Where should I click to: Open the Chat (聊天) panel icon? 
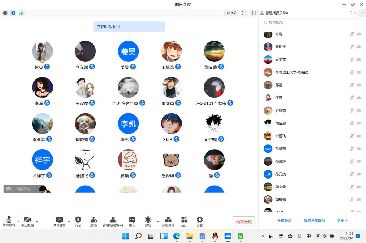(x=132, y=220)
